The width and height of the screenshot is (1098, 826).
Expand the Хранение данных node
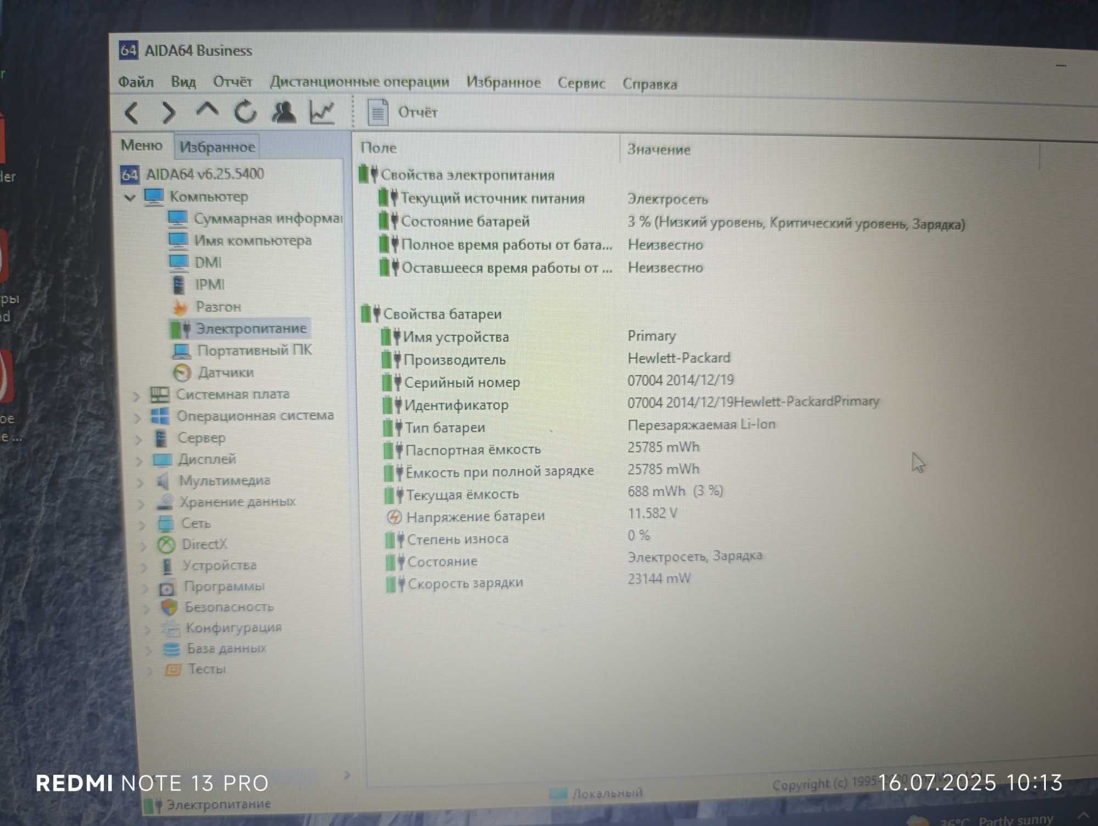141,503
